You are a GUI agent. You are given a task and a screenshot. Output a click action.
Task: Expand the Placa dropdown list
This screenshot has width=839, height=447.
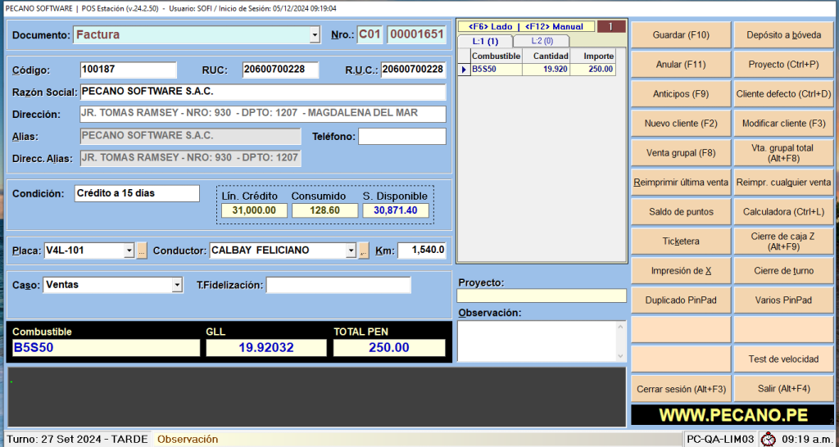[129, 251]
